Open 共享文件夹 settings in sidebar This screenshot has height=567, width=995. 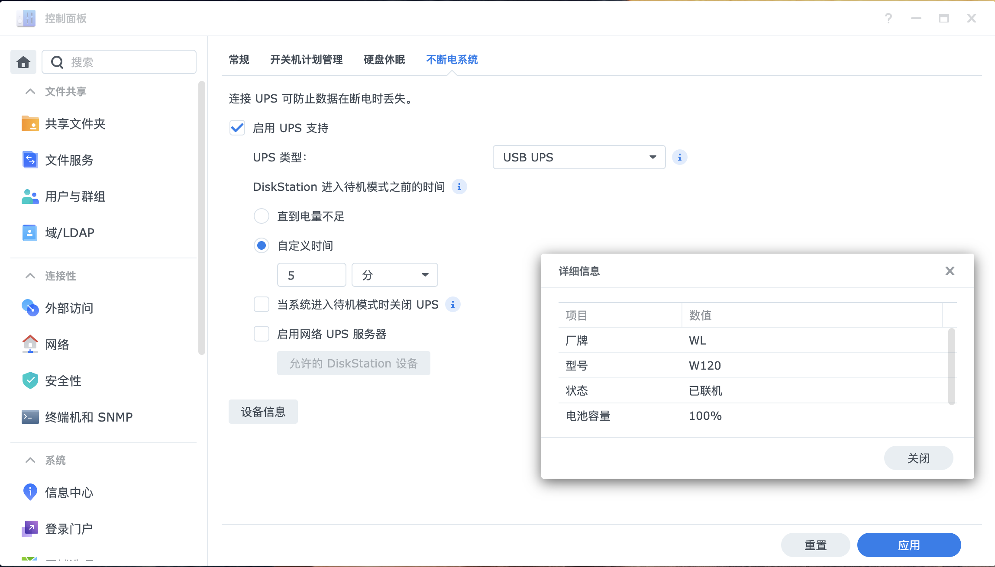pyautogui.click(x=76, y=124)
